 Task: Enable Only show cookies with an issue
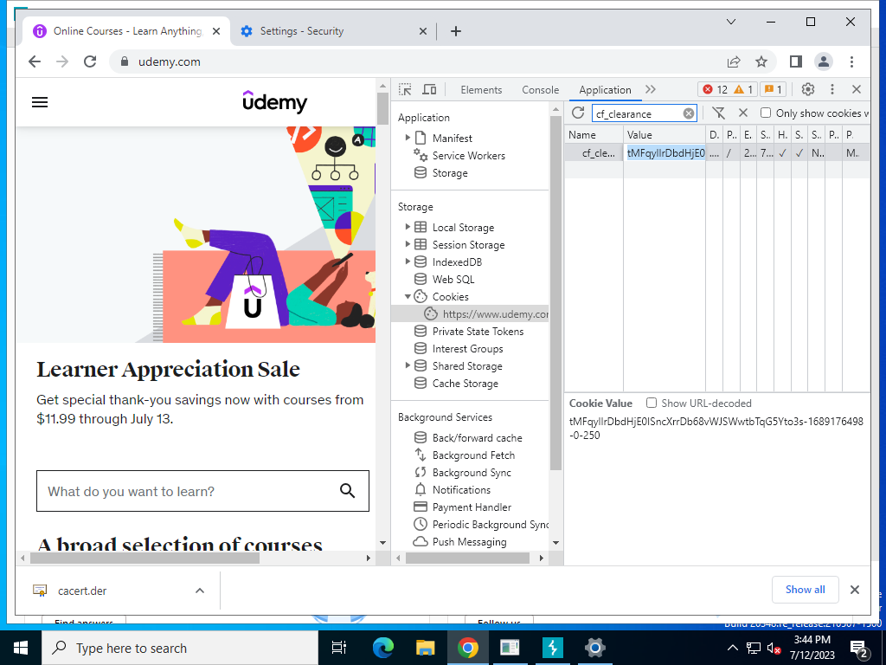(765, 113)
